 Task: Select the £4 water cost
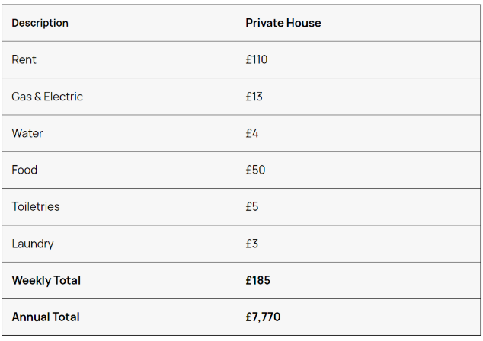coord(251,133)
